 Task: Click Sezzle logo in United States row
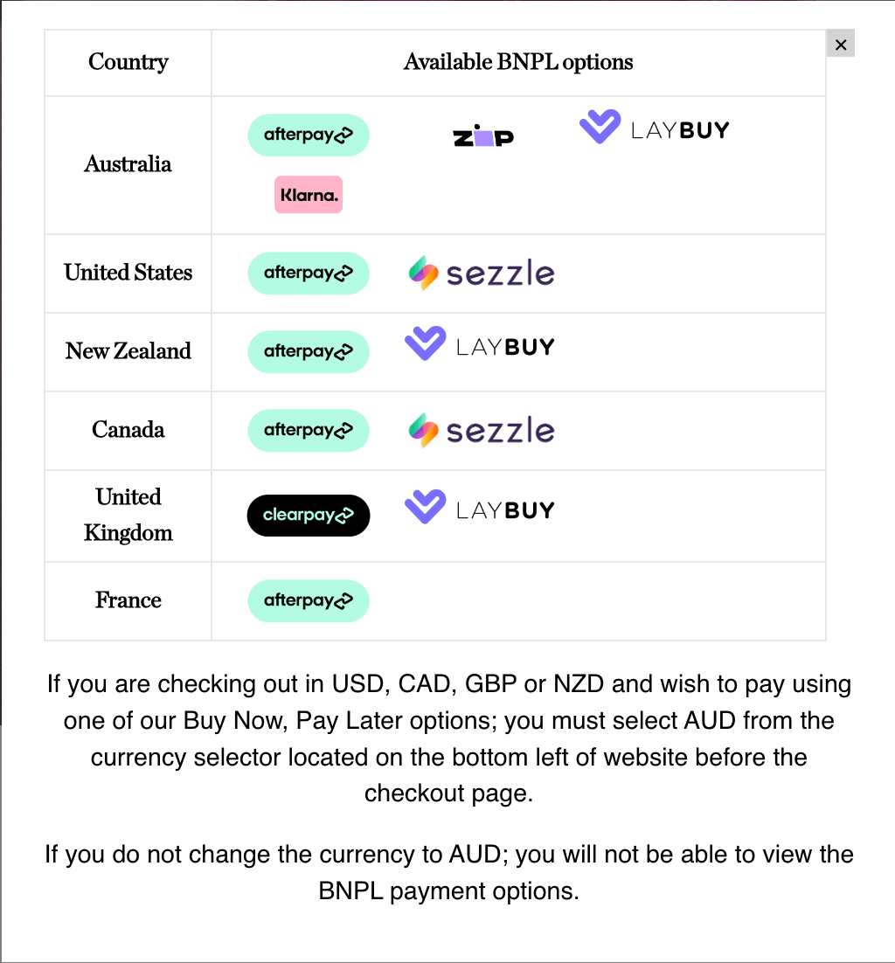482,274
